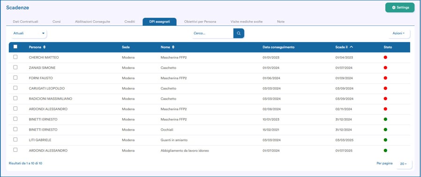This screenshot has width=421, height=177.
Task: Select the DPI assegnati tab
Action: point(159,22)
